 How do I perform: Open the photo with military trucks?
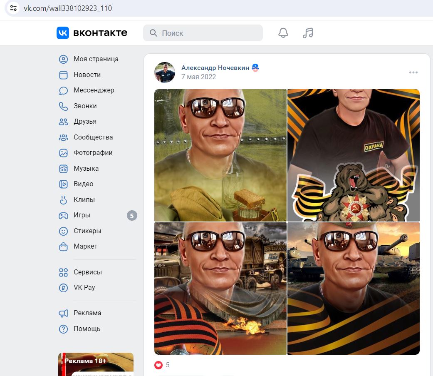click(x=220, y=289)
